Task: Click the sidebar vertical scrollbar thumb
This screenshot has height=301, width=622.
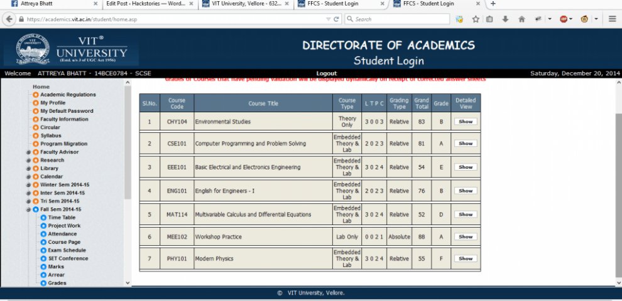Action: coord(128,142)
